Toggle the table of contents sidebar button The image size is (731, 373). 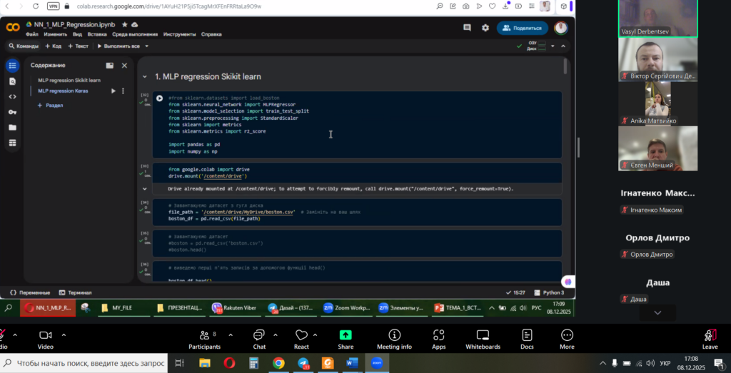(12, 66)
